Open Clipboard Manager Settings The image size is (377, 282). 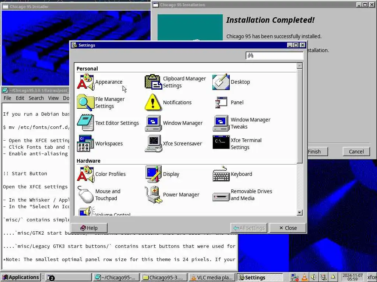coord(175,82)
